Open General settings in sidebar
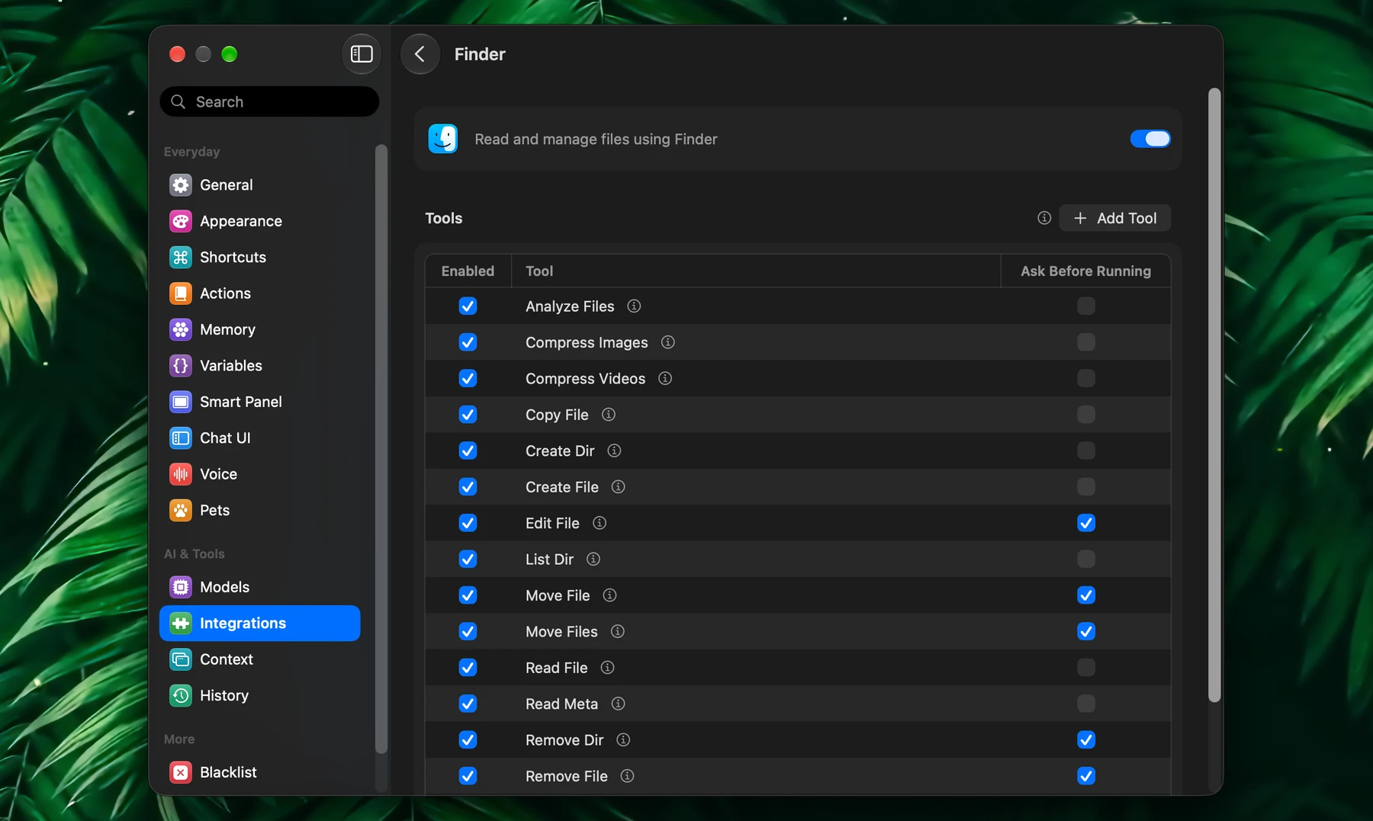The width and height of the screenshot is (1373, 821). [259, 185]
